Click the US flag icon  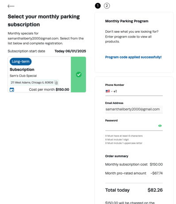107,91
